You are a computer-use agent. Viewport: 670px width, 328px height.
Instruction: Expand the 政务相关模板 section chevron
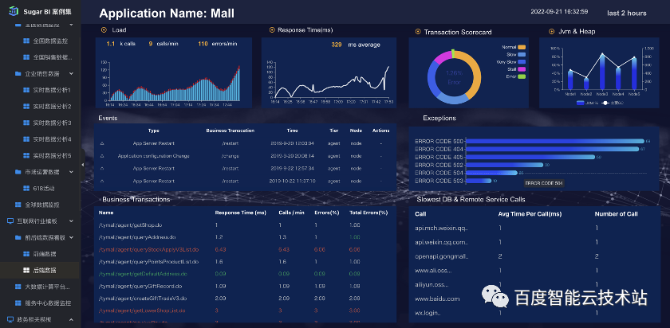point(71,319)
